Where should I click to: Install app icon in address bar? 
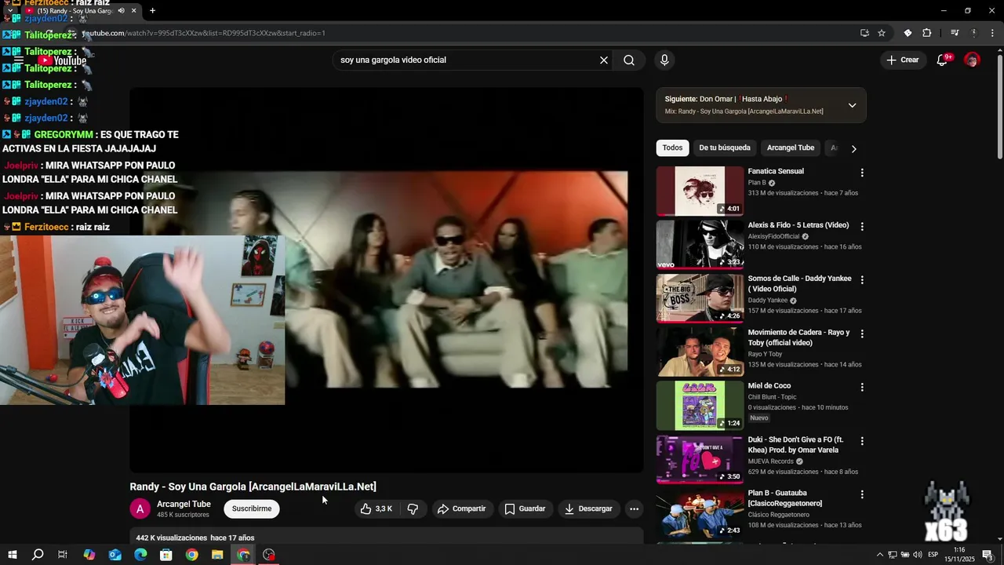pyautogui.click(x=864, y=33)
